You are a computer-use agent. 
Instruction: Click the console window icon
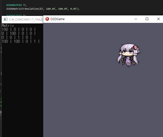pos(5,19)
